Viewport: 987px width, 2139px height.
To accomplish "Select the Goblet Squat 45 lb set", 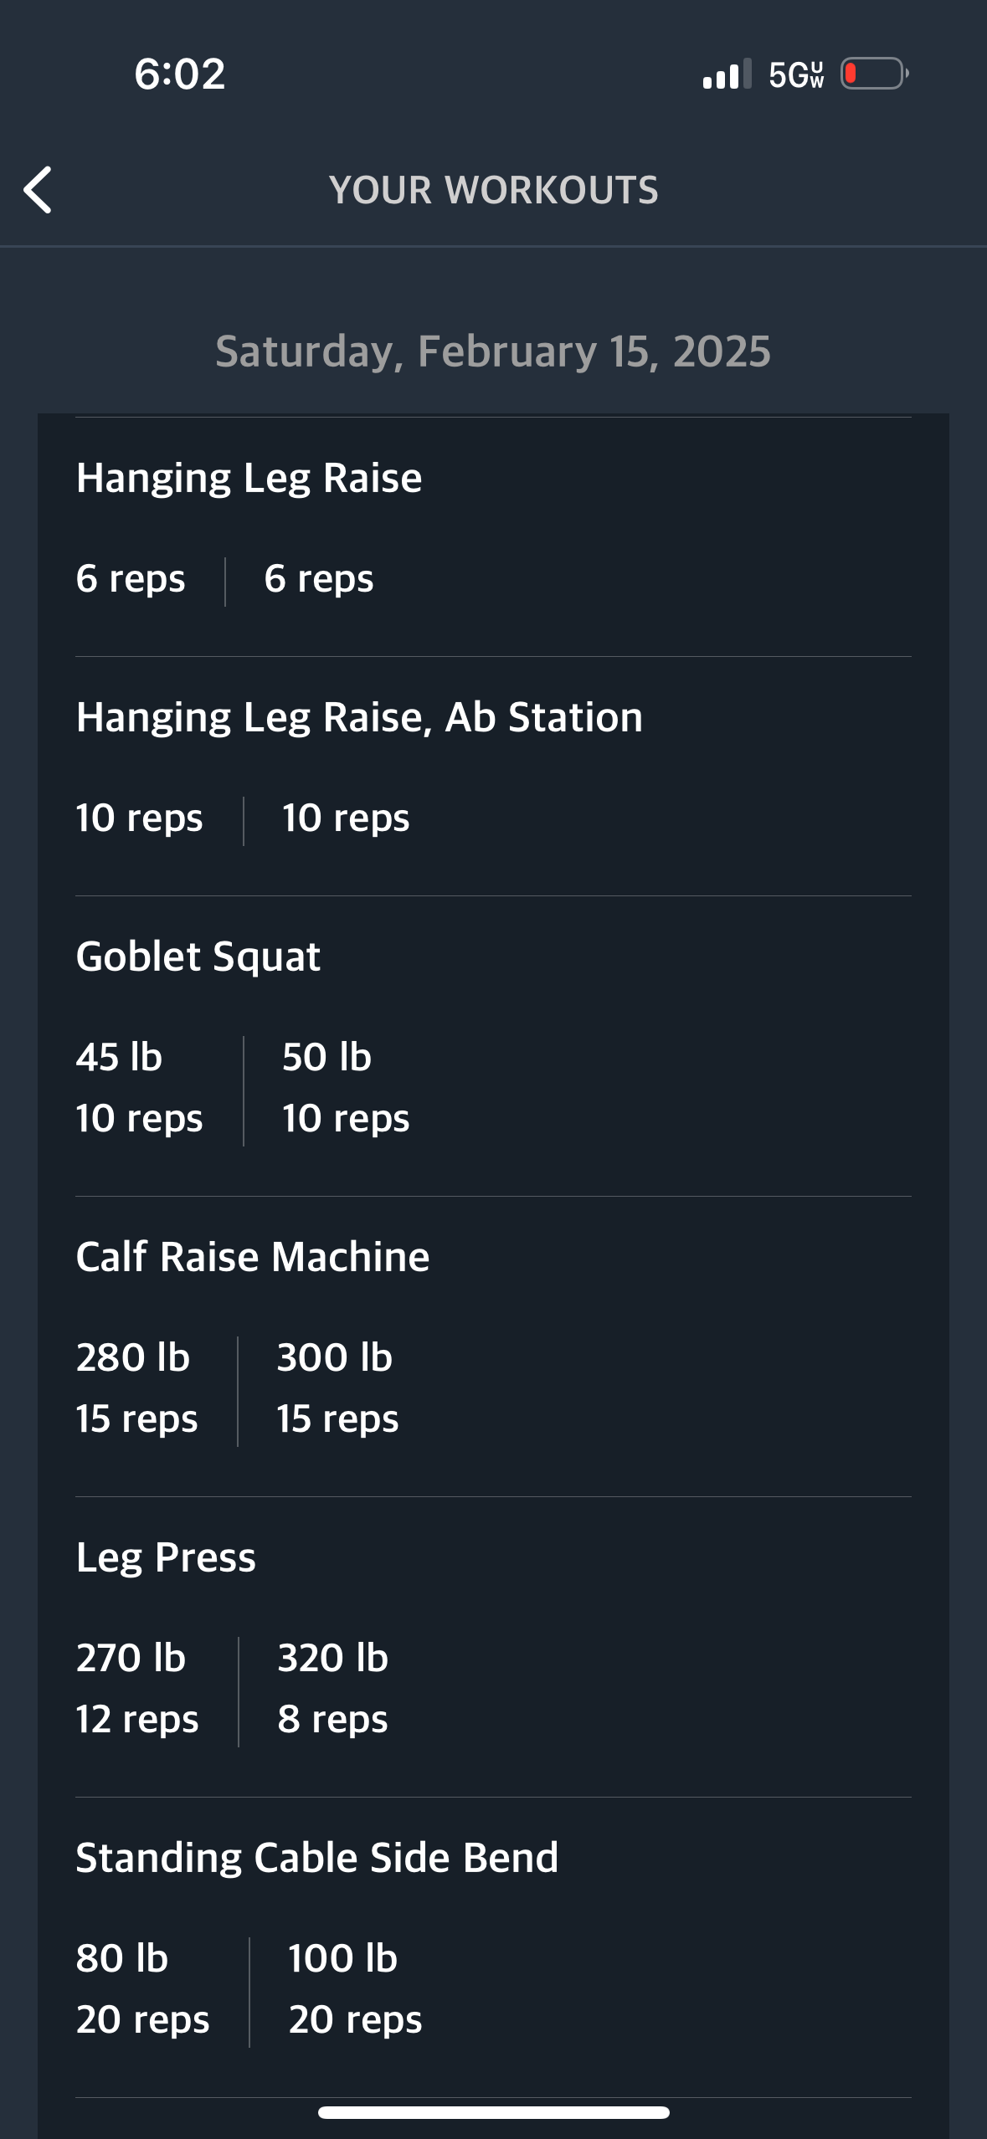I will coord(139,1087).
